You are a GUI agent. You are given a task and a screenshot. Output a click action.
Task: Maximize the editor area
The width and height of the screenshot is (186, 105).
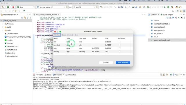[x=145, y=14]
